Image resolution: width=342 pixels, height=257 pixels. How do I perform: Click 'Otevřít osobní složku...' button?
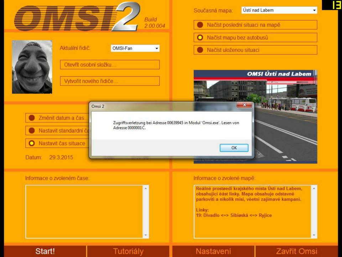110,65
